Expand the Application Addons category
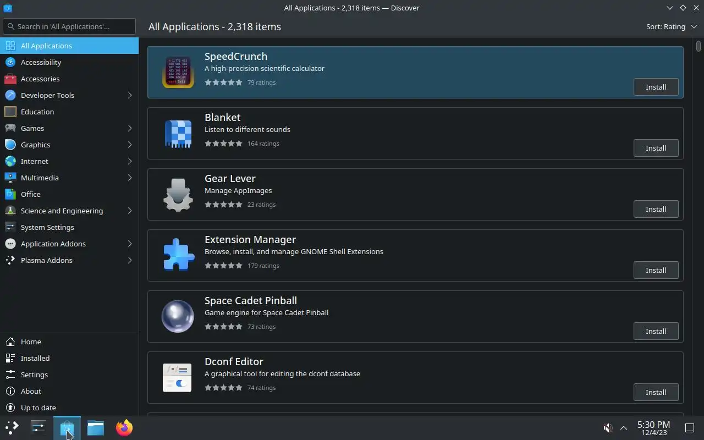 click(130, 244)
